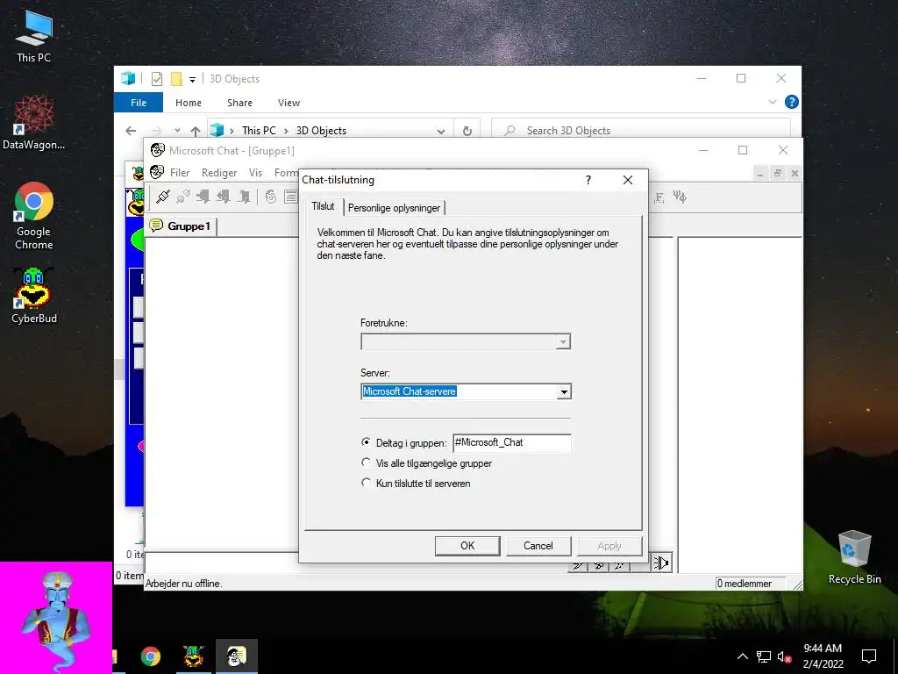
Task: Click the '#Microsoft_Chat' group name field
Action: [511, 442]
